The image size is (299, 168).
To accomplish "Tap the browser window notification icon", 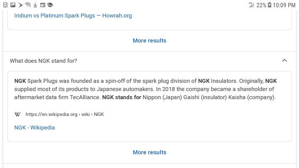I will (42, 5).
